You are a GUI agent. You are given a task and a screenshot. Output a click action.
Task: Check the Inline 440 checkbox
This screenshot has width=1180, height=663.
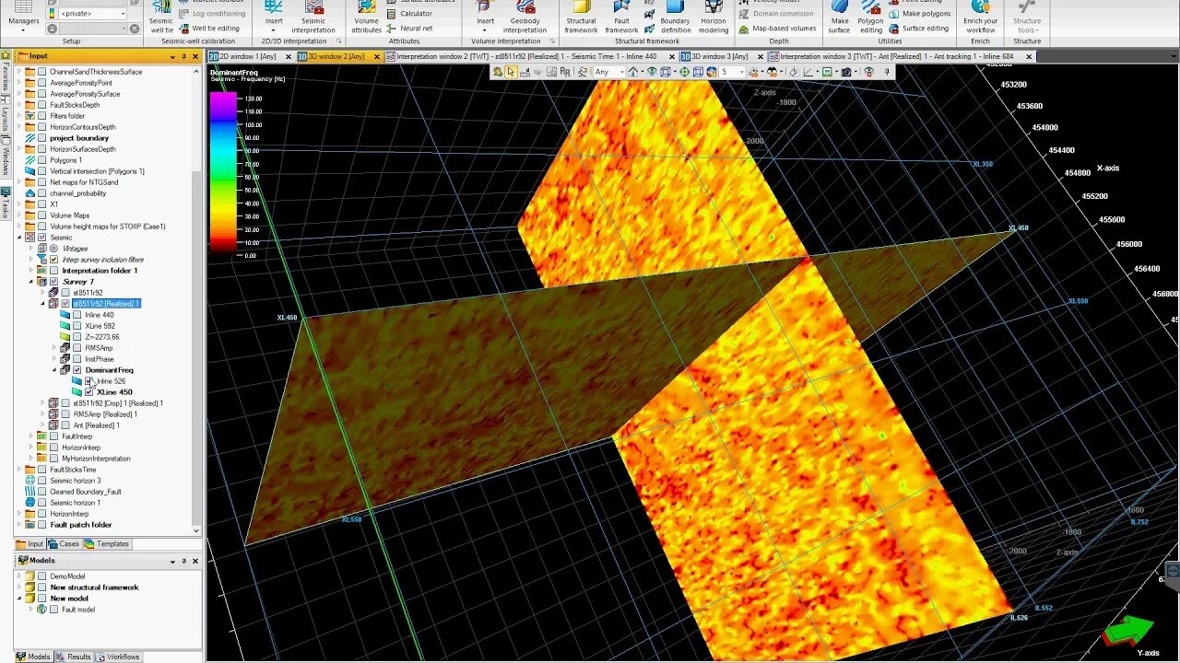(77, 315)
